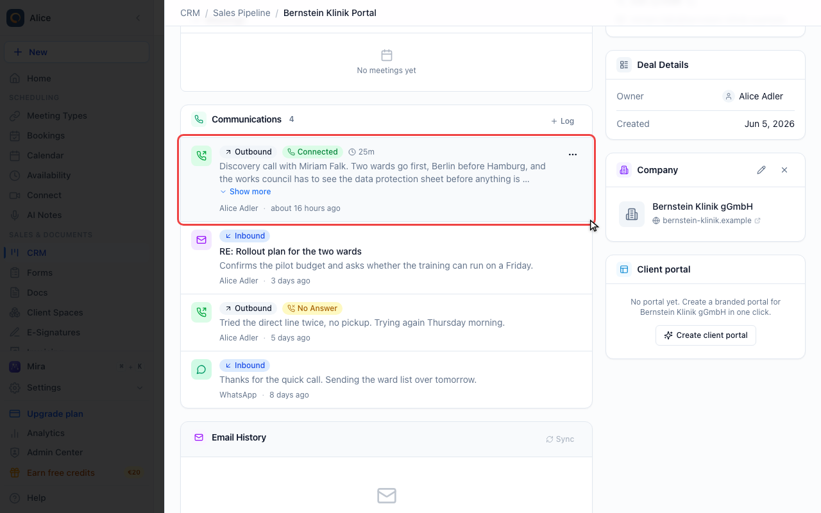Image resolution: width=821 pixels, height=513 pixels.
Task: Go to Bookings in the sidebar
Action: (x=76, y=135)
